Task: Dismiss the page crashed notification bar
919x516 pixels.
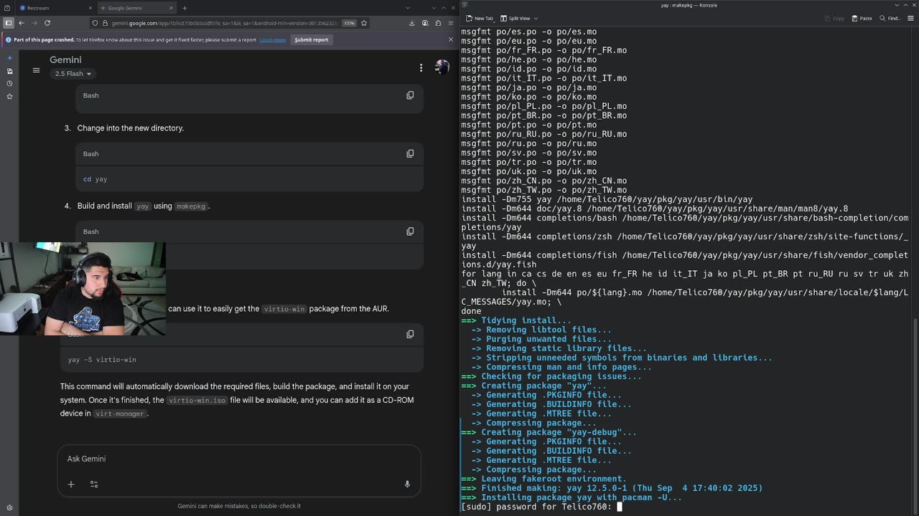Action: point(451,39)
